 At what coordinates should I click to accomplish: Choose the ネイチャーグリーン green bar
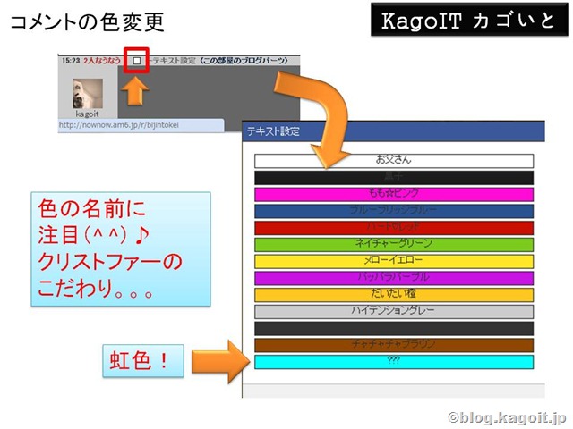[394, 245]
